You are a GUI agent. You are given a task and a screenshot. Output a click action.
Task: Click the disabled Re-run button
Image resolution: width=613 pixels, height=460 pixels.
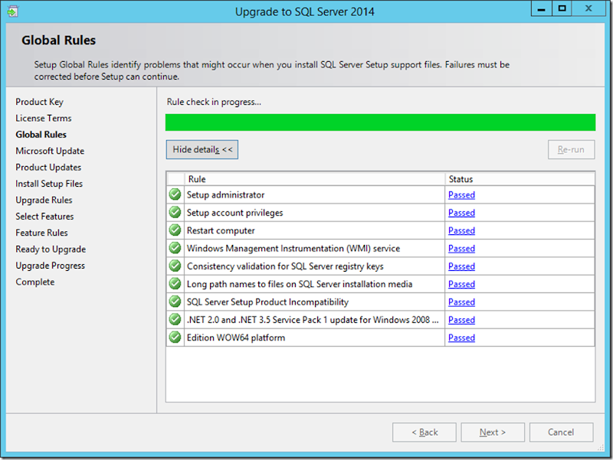click(571, 149)
